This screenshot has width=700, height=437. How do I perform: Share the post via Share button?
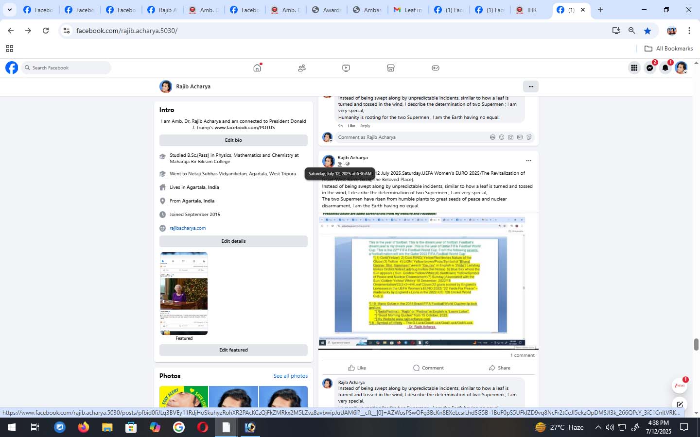pos(500,368)
